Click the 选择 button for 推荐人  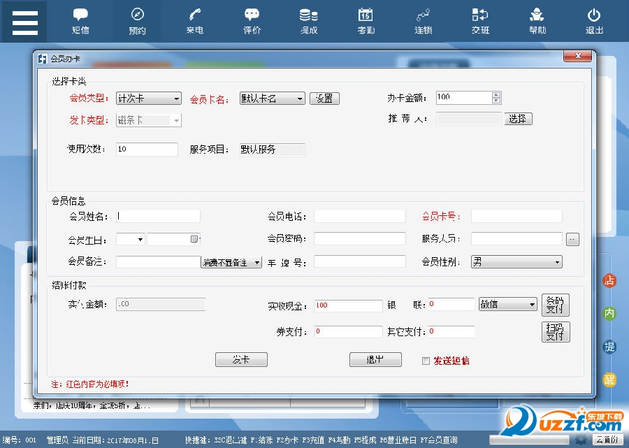pos(518,119)
